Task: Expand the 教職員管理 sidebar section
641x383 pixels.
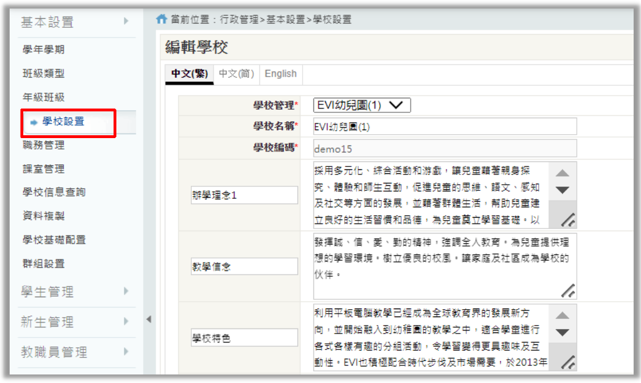Action: tap(73, 352)
